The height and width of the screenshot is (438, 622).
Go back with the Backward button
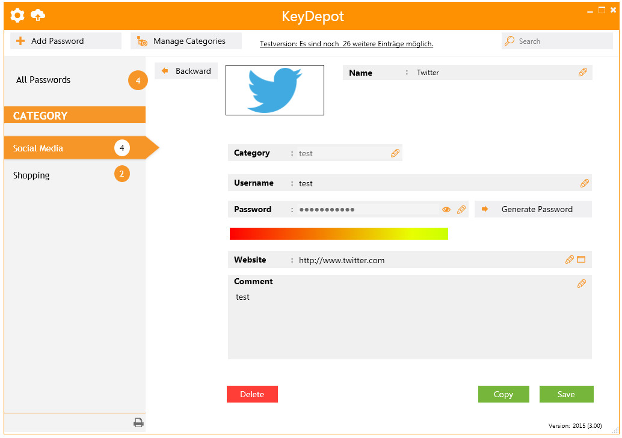coord(186,71)
